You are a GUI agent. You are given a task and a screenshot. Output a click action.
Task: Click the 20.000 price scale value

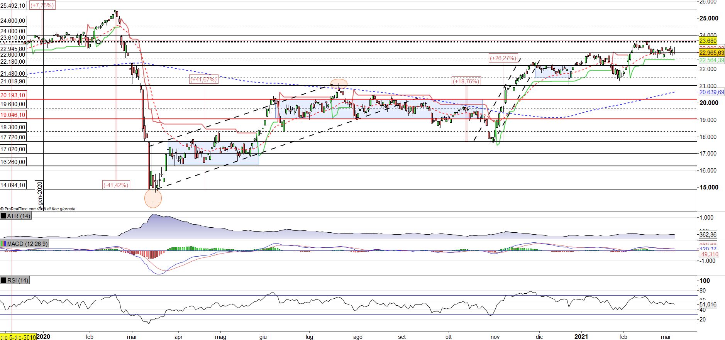point(710,103)
